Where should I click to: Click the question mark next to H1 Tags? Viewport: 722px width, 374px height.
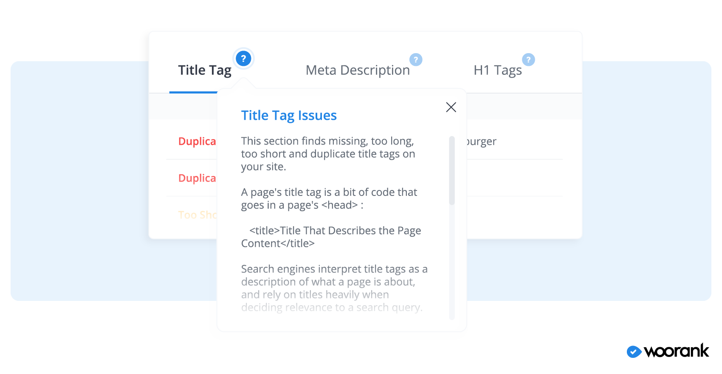528,59
